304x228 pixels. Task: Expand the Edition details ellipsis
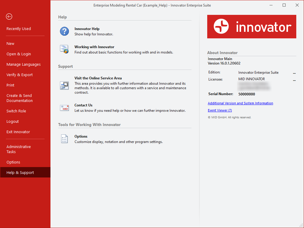294,73
